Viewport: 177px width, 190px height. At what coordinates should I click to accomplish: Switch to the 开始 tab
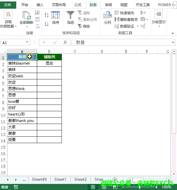pyautogui.click(x=25, y=5)
